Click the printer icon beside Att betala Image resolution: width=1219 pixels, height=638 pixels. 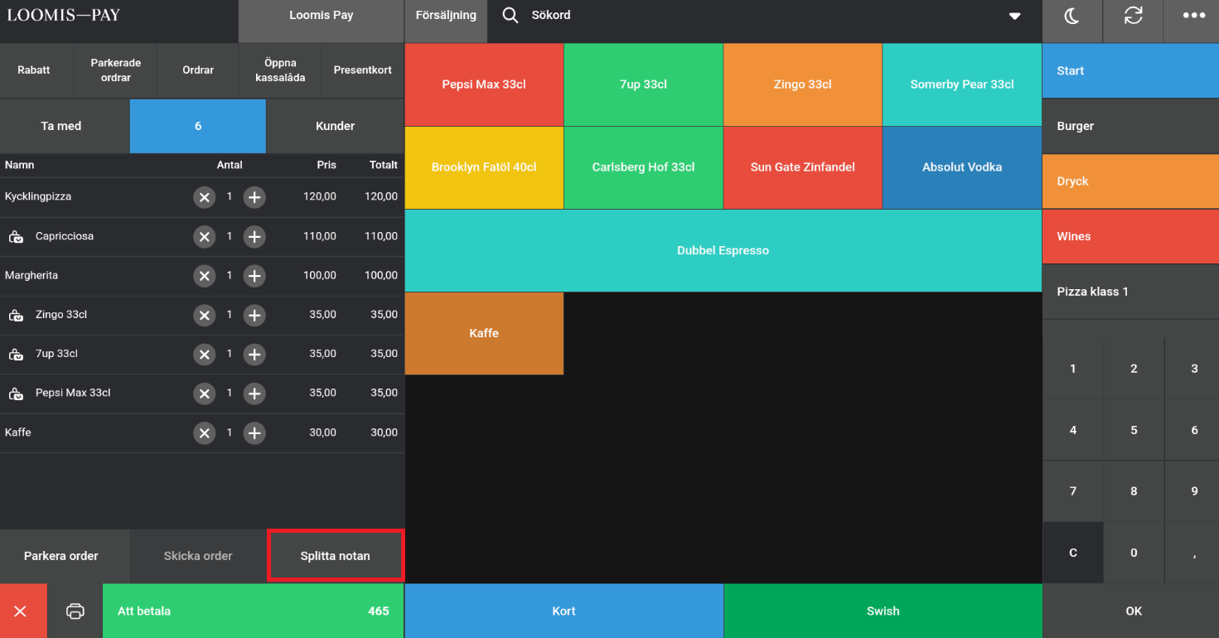pyautogui.click(x=75, y=611)
